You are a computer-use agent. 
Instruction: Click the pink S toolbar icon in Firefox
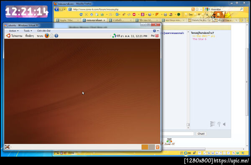[x=143, y=15]
